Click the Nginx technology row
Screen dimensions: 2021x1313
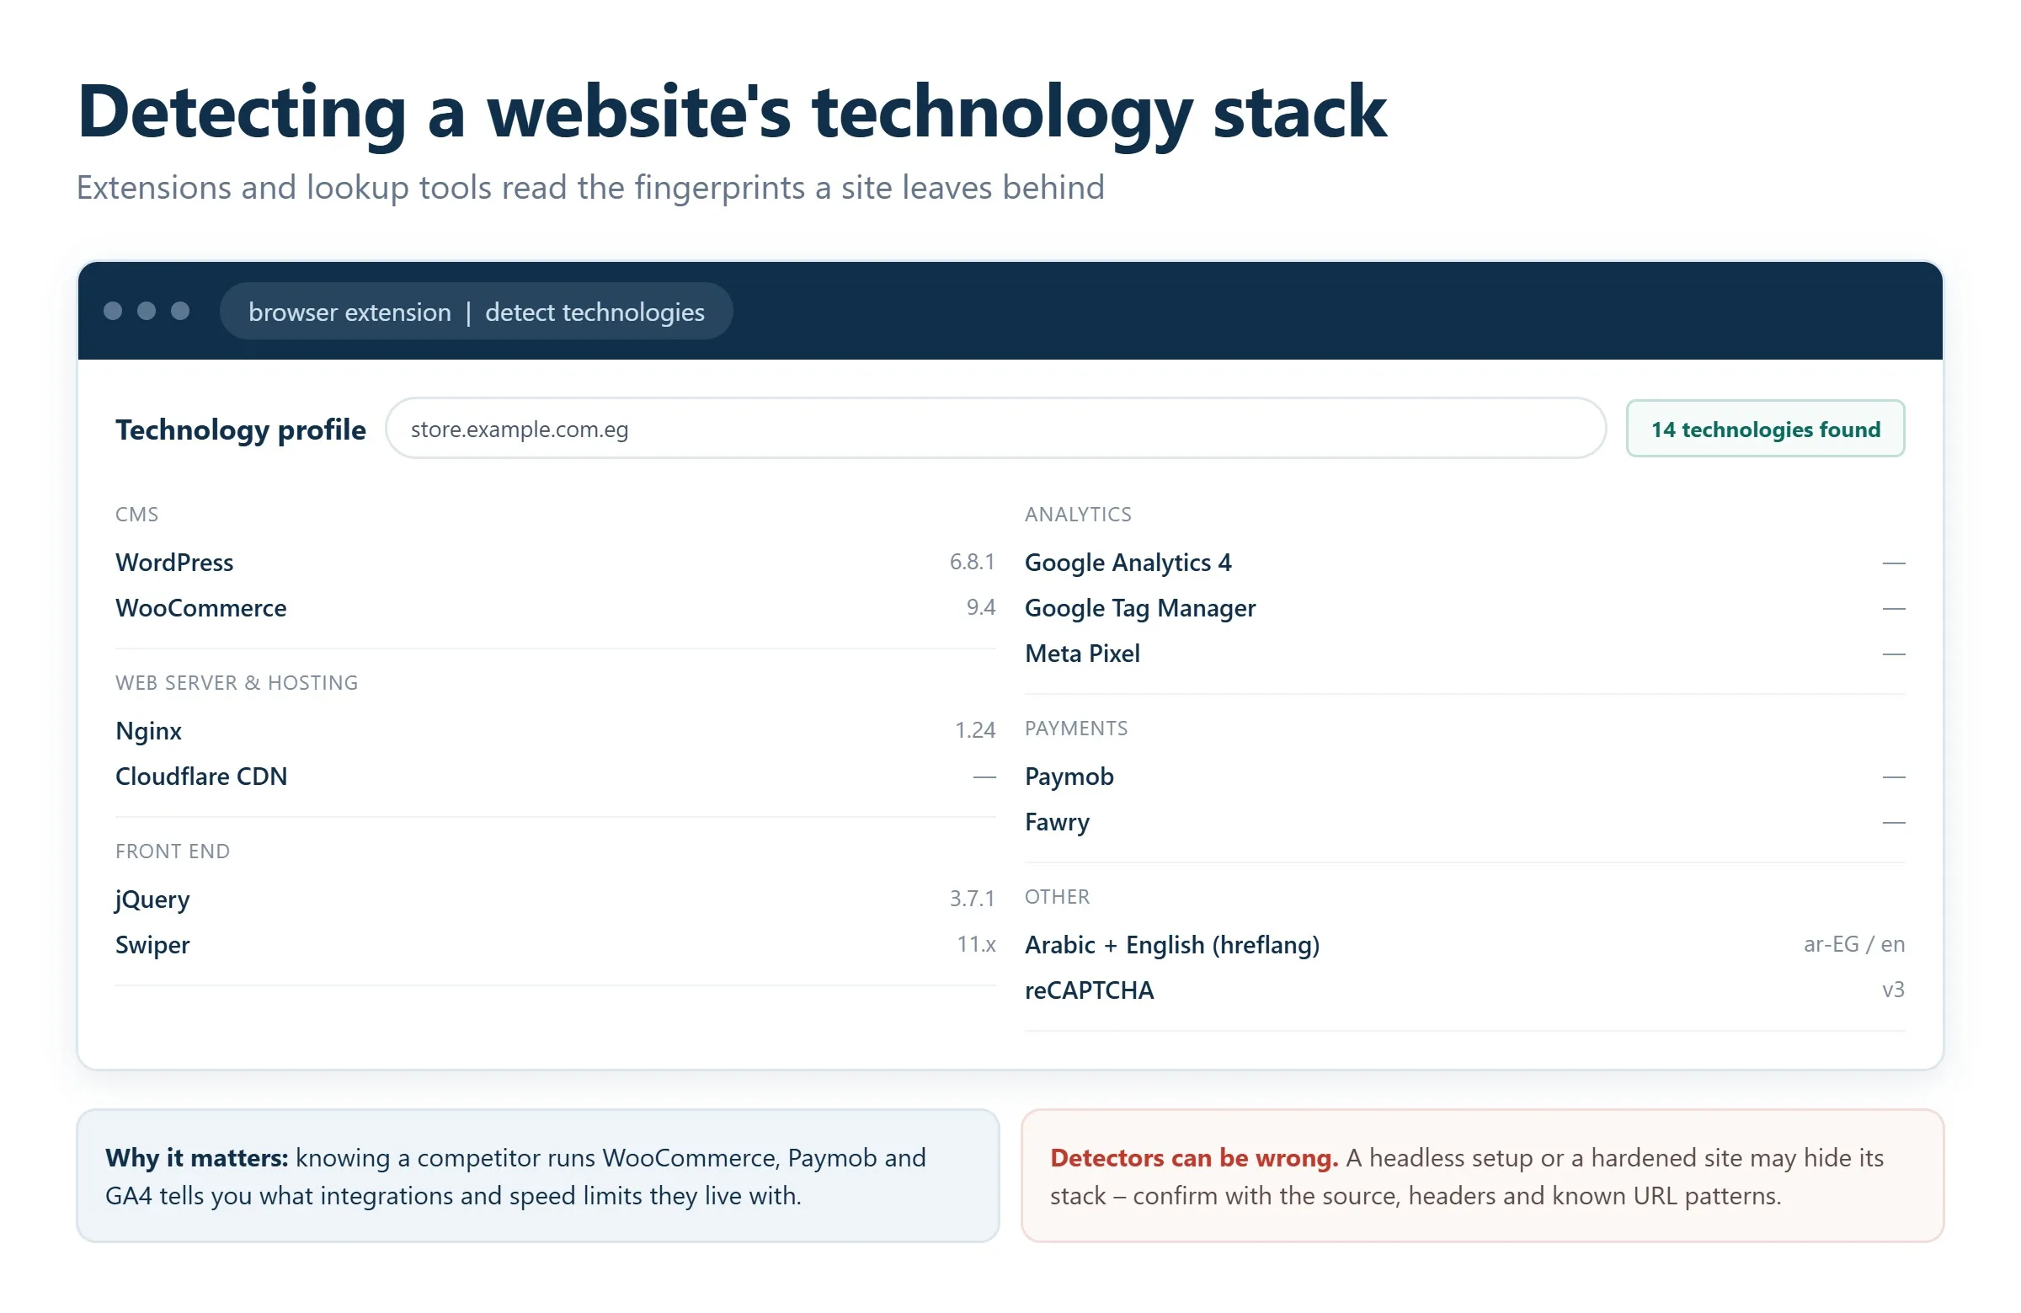pos(555,730)
